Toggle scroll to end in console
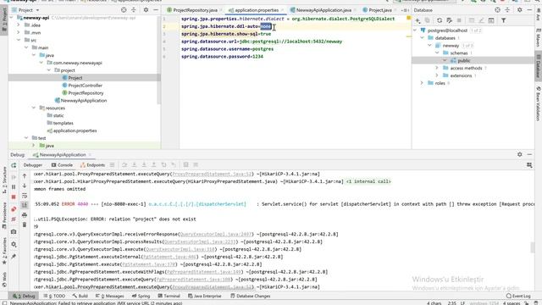542x305 pixels. (x=25, y=205)
